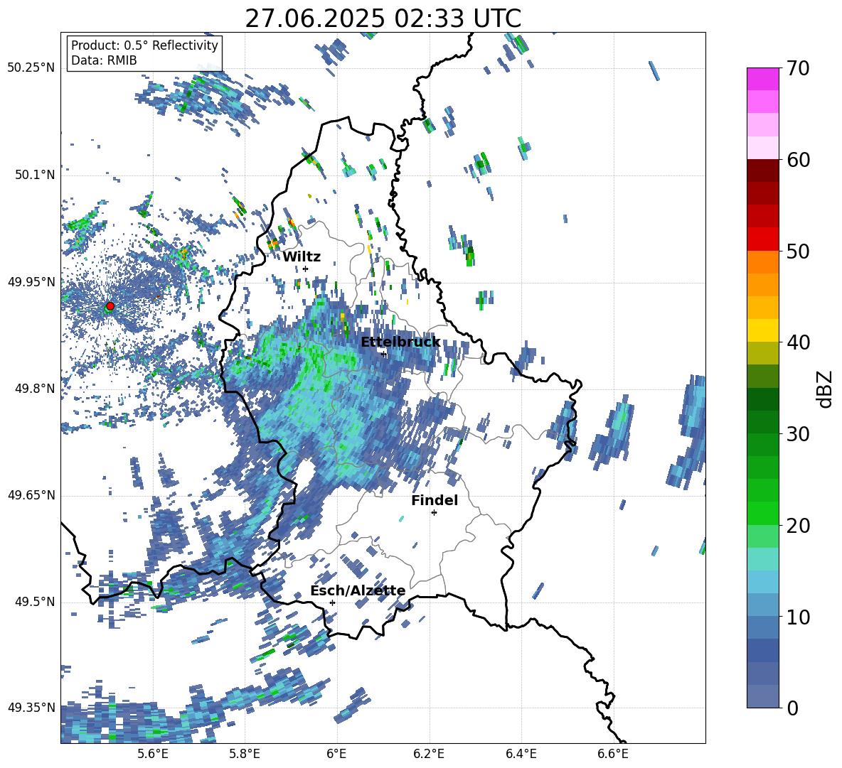Select the Wiltz city label

(x=302, y=257)
